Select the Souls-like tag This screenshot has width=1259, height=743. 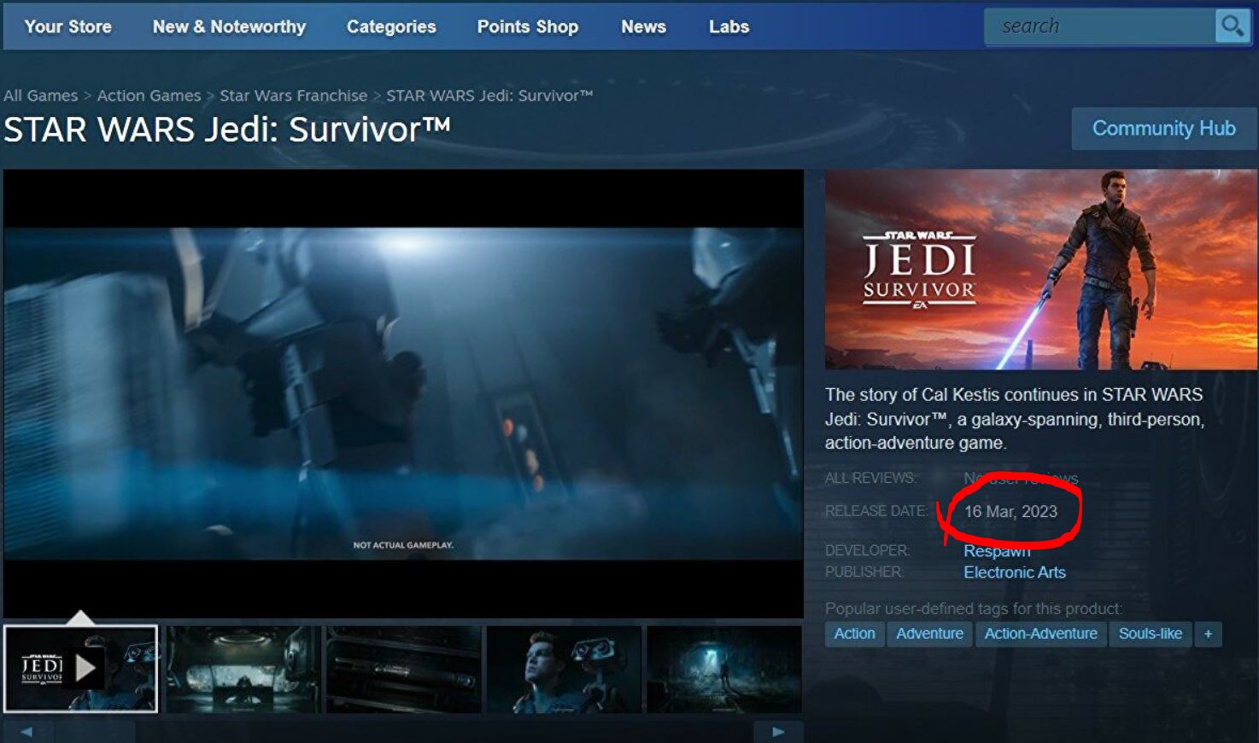click(x=1150, y=634)
